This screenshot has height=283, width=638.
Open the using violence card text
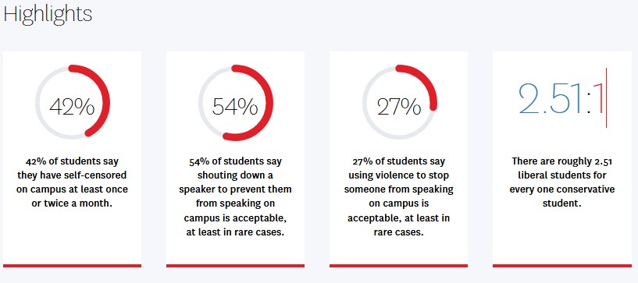[399, 197]
